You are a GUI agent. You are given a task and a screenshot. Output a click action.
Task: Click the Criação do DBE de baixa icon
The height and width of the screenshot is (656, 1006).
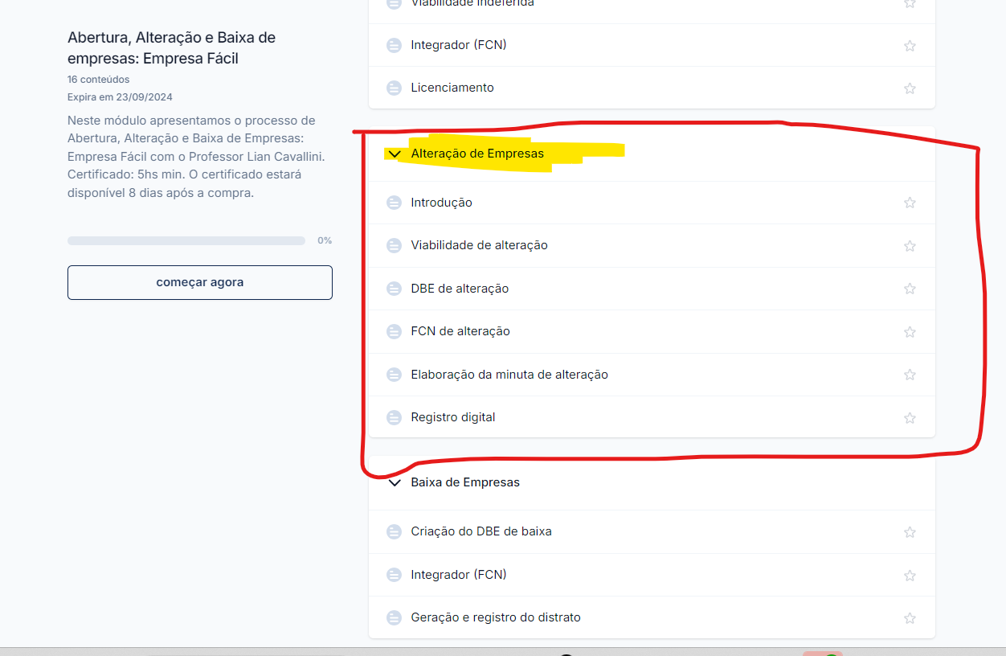pos(394,531)
